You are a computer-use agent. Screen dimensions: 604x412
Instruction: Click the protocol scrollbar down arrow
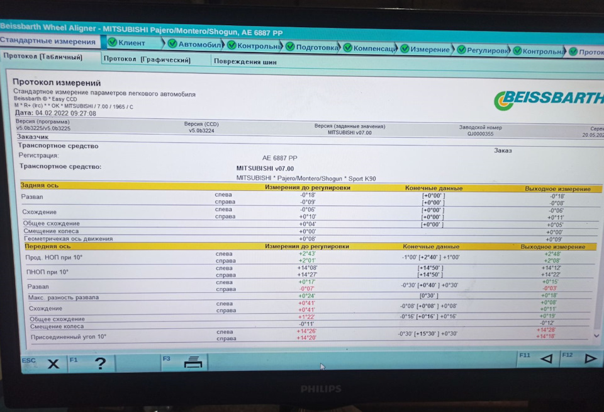(x=596, y=336)
